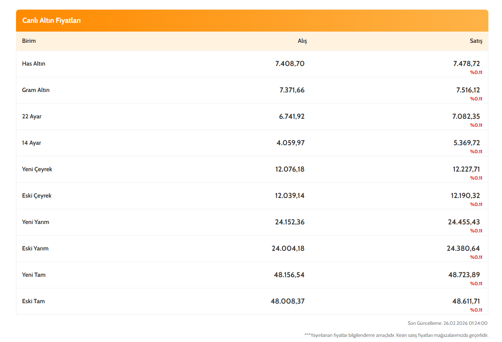Select the Yeni Çeyrek row label

(x=37, y=169)
